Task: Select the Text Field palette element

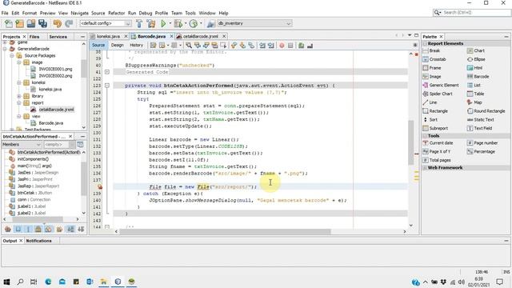Action: (480, 128)
